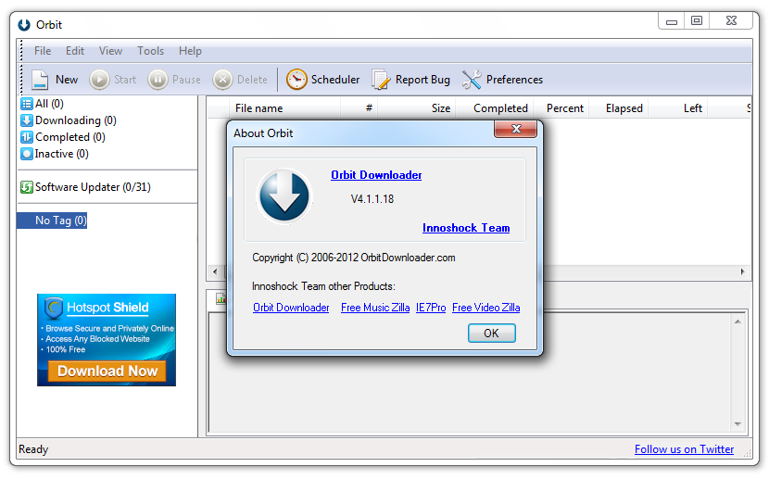Sort by Size column header
769x479 pixels.
(x=440, y=108)
